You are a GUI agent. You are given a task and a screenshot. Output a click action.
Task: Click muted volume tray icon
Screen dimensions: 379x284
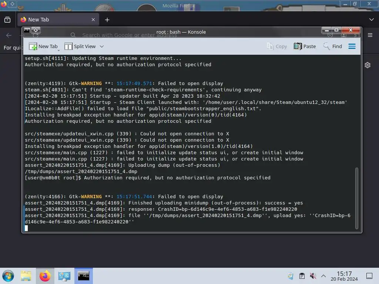click(313, 276)
